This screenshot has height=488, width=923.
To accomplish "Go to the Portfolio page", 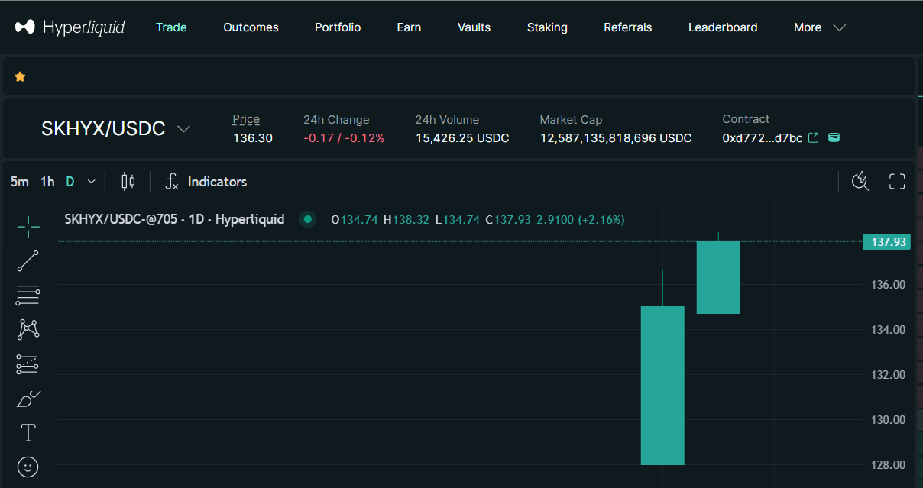I will [x=338, y=27].
